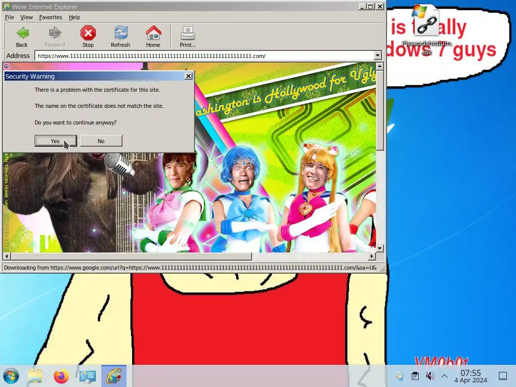
Task: Go to the Home page
Action: coord(153,36)
